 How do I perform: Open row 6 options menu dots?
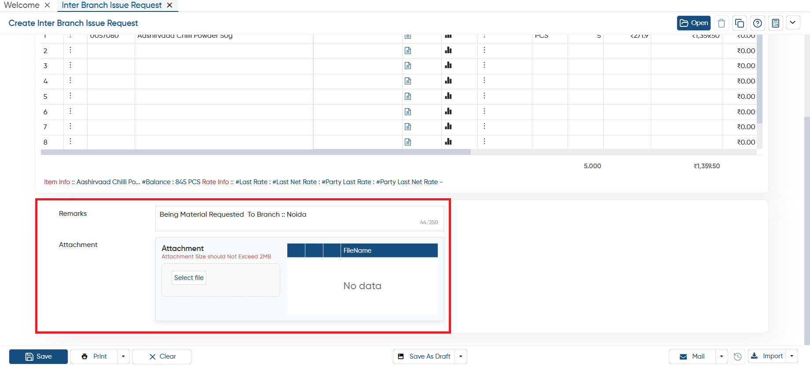(x=70, y=111)
